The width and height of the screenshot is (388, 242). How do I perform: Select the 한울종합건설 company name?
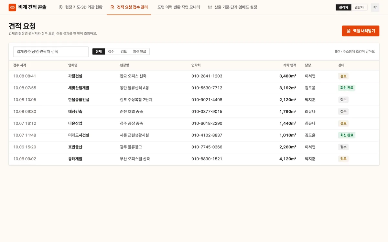(x=79, y=100)
